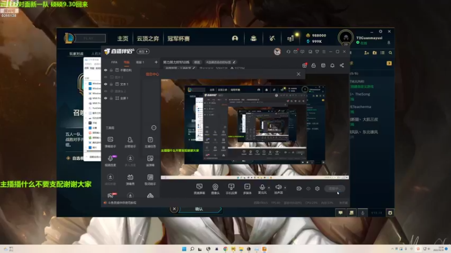Viewport: 451px width, 253px height.
Task: Click add friend icon in League friends panel
Action: 366,53
